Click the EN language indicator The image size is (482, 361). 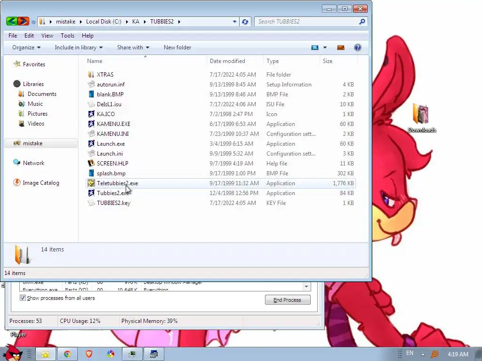click(410, 353)
